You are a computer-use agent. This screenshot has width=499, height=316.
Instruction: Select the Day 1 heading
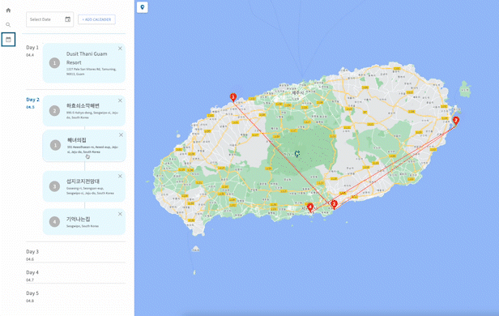tap(32, 48)
